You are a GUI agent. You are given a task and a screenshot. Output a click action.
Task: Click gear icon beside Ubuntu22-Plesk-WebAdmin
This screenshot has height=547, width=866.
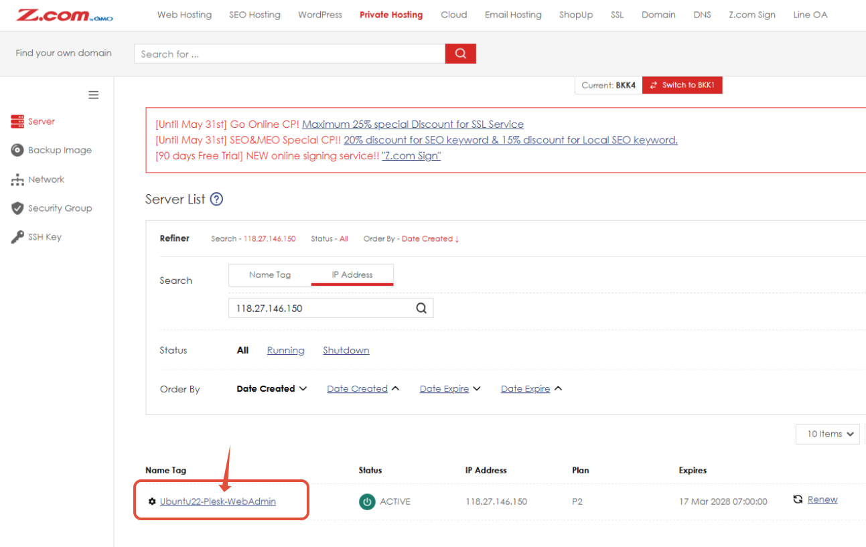click(152, 501)
